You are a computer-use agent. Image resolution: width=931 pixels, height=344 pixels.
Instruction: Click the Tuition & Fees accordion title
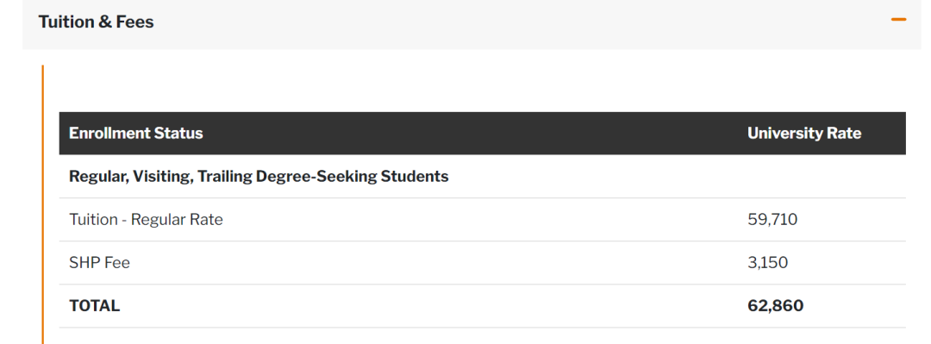(x=97, y=22)
